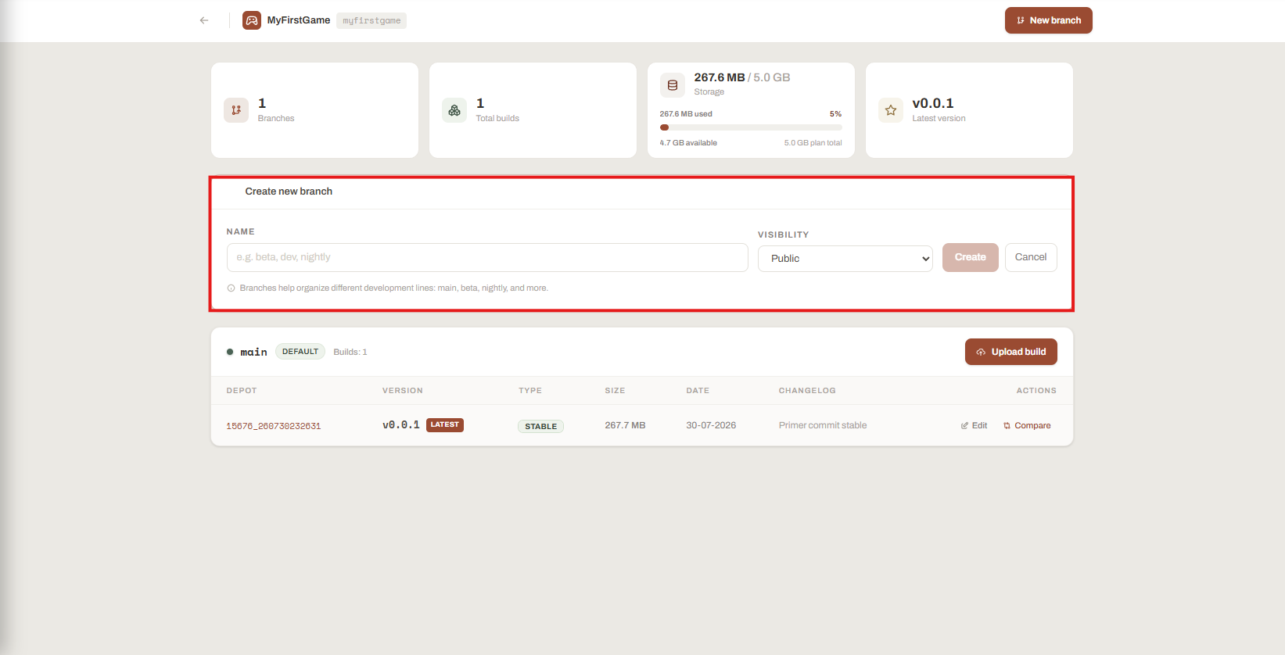Click the Upload build button
Screen dimensions: 1285x655
[1011, 352]
